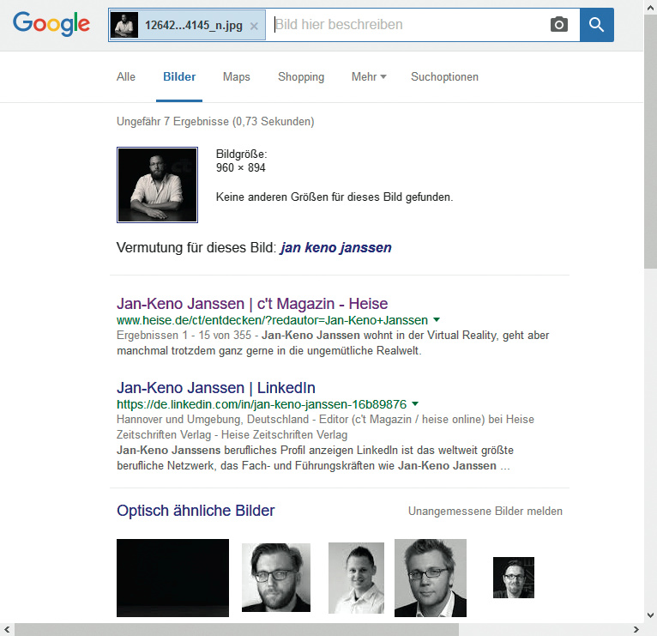Click the horizontal scrollbar thumb

(237, 629)
